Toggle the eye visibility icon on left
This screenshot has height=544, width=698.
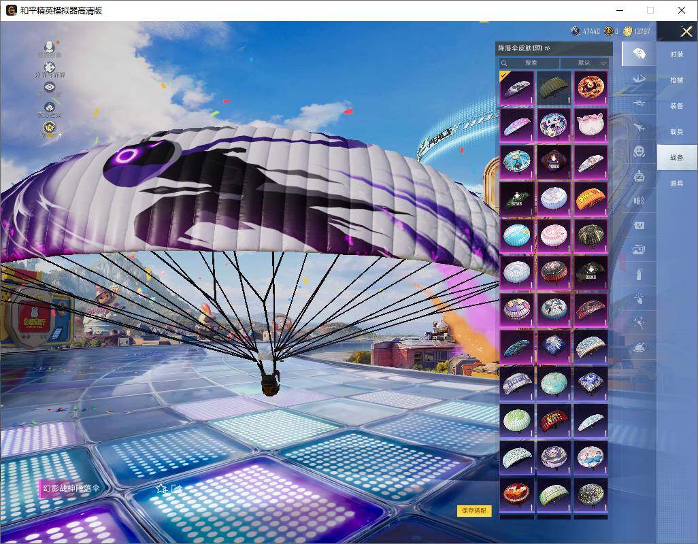pyautogui.click(x=50, y=87)
